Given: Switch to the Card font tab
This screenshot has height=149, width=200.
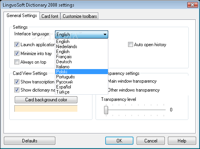Looking at the screenshot, I should (50, 16).
